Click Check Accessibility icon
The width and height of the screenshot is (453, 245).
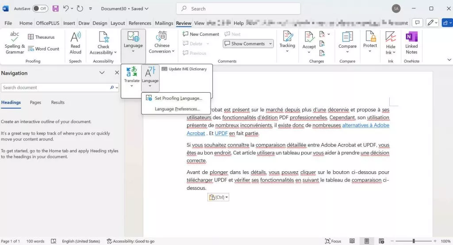[104, 37]
